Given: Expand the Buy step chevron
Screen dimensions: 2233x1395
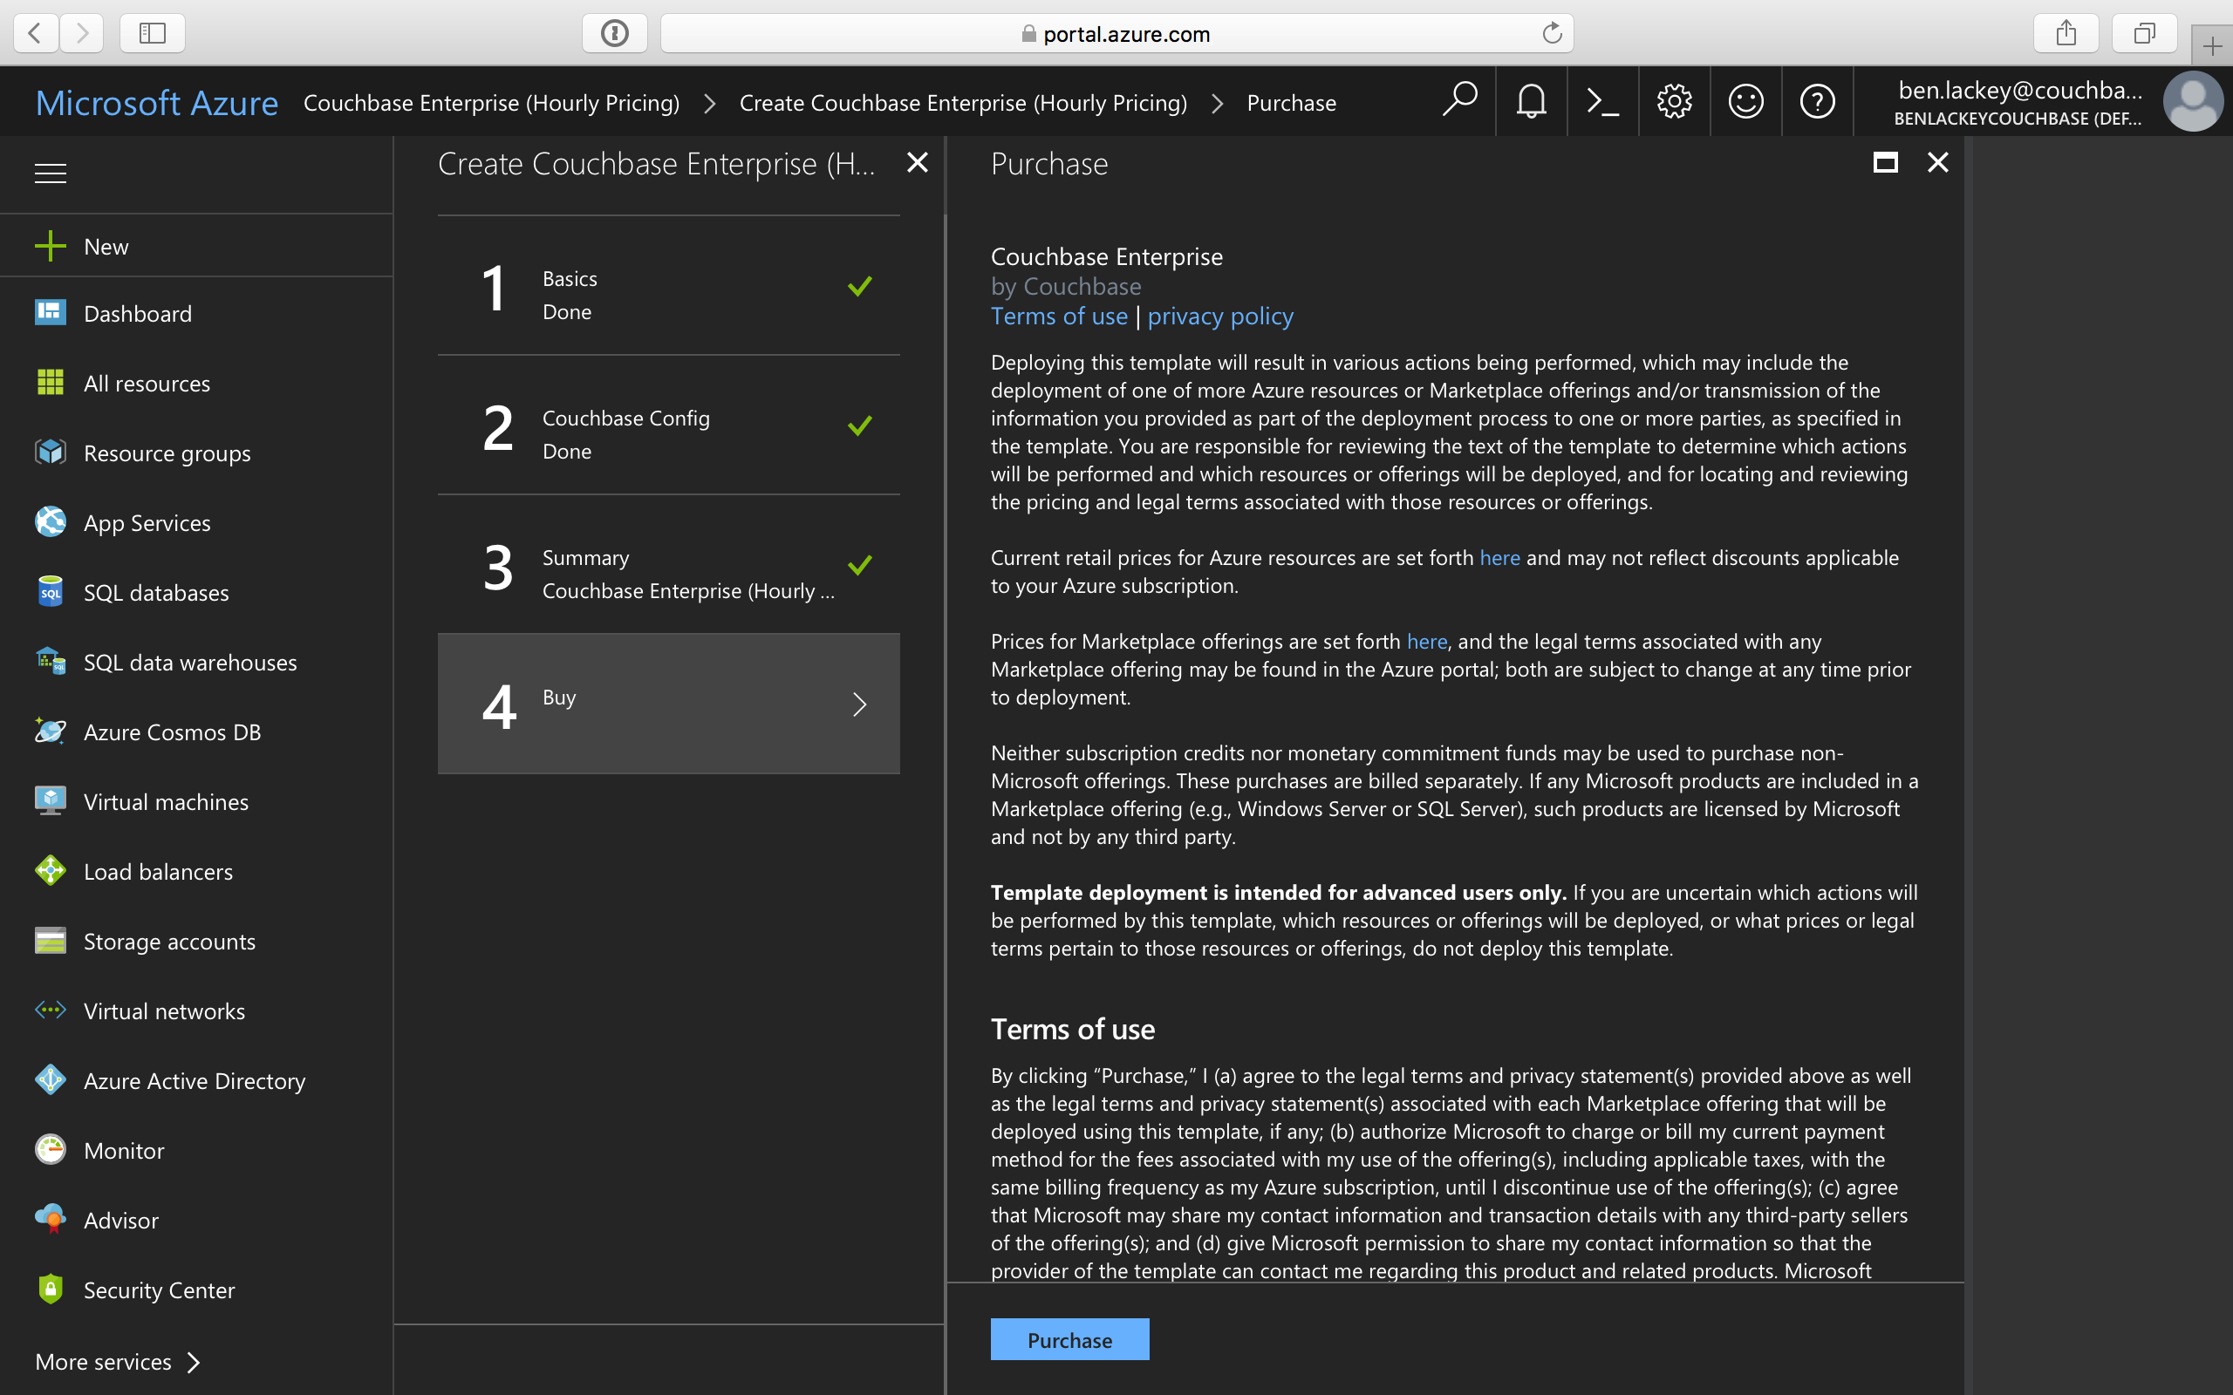Looking at the screenshot, I should [x=860, y=704].
